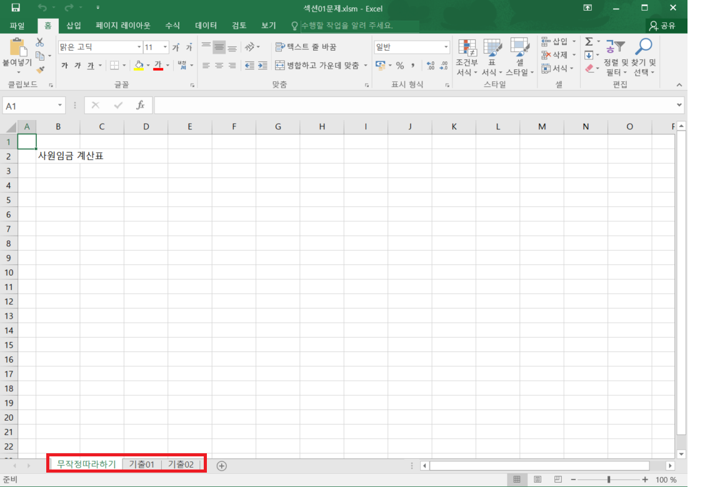Open Find and Select (찾기 및 선택)
The width and height of the screenshot is (720, 487).
[x=643, y=57]
